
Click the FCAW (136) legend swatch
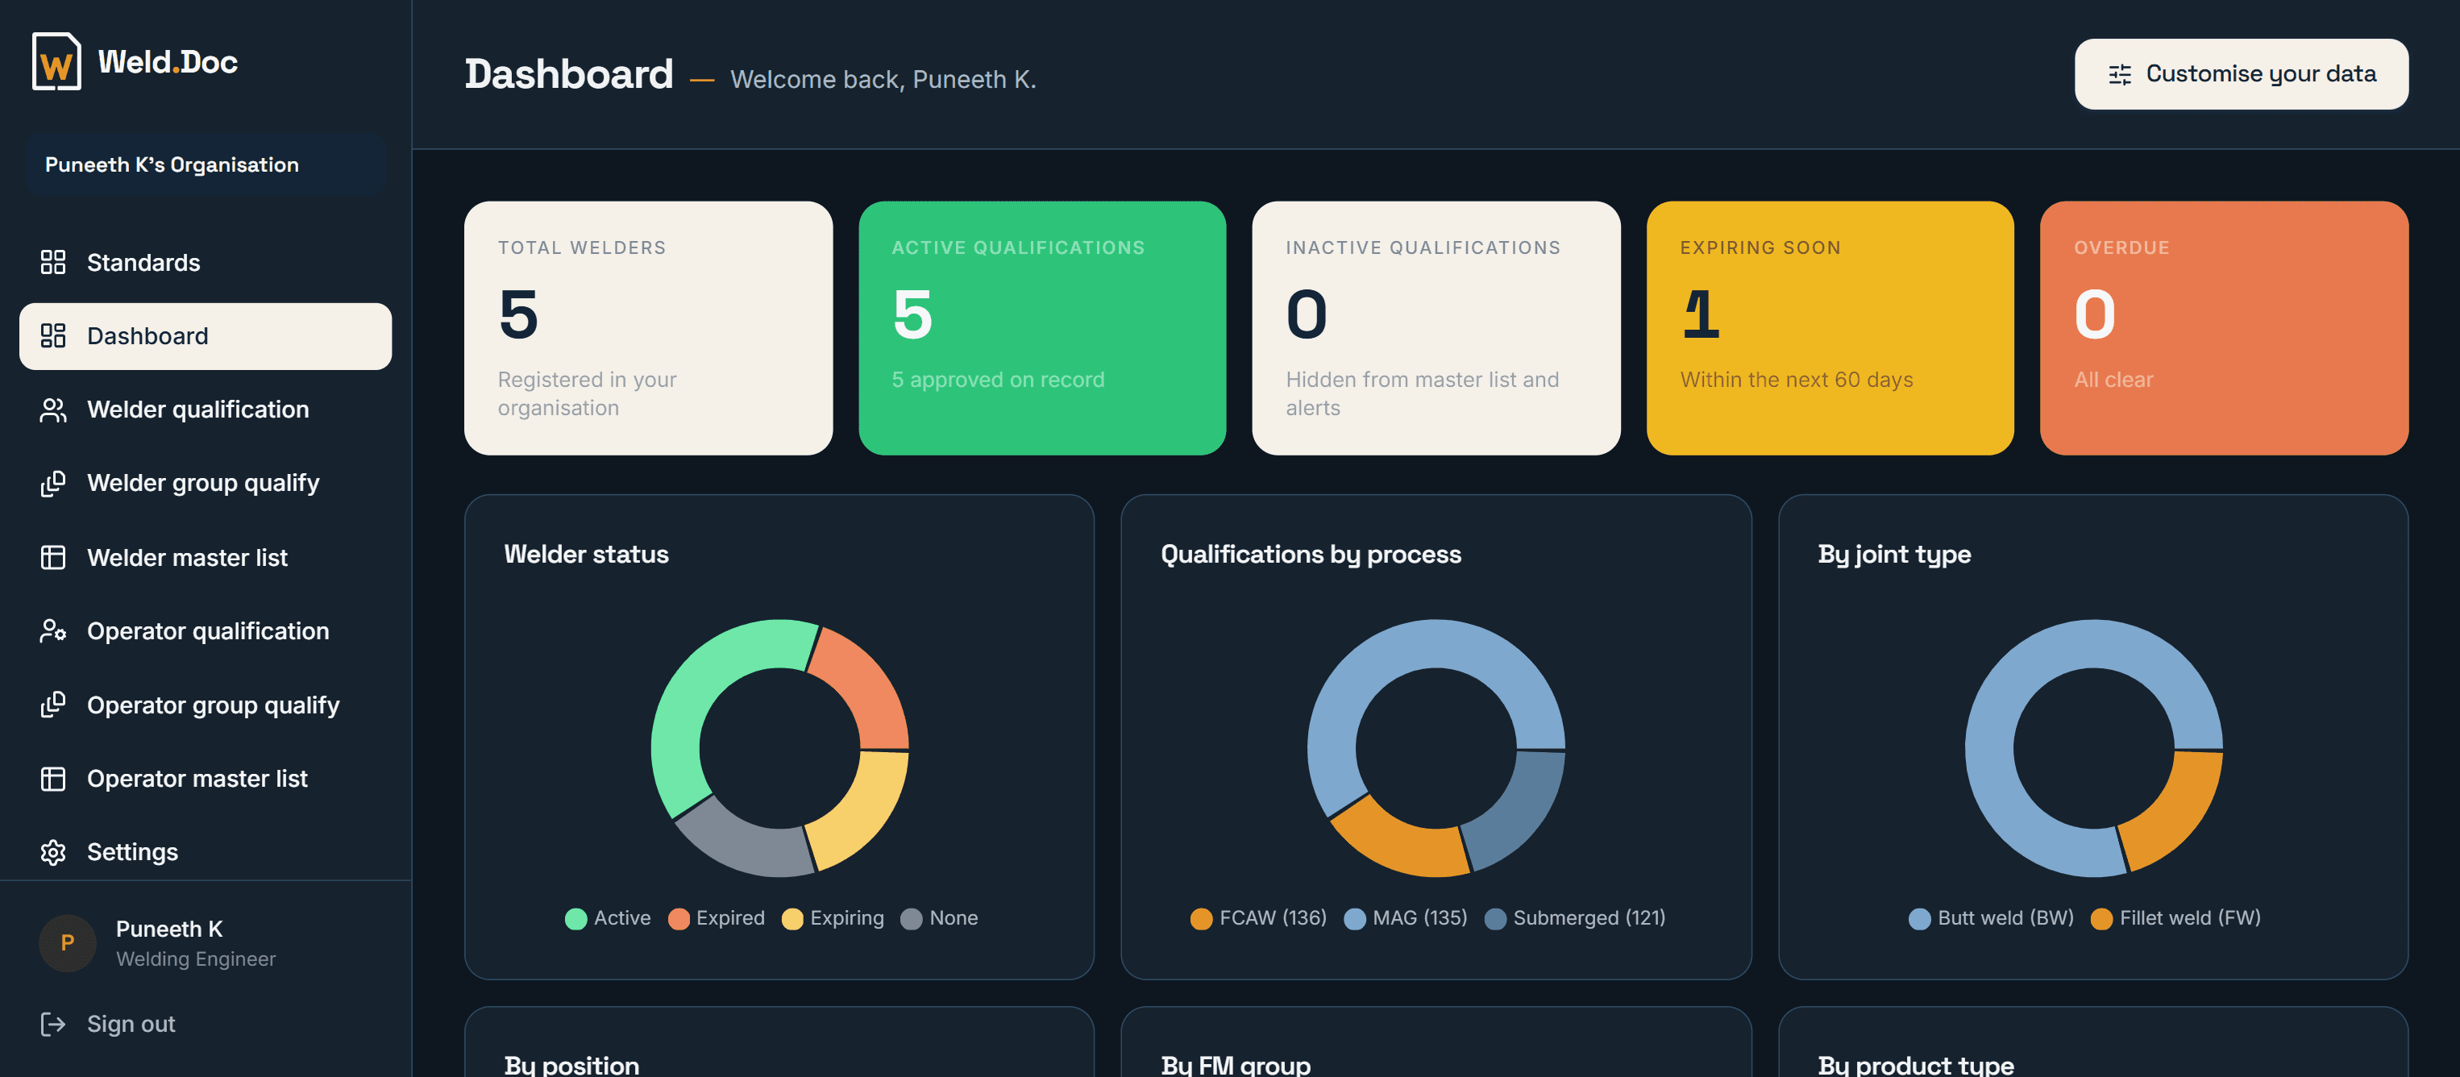[x=1201, y=918]
